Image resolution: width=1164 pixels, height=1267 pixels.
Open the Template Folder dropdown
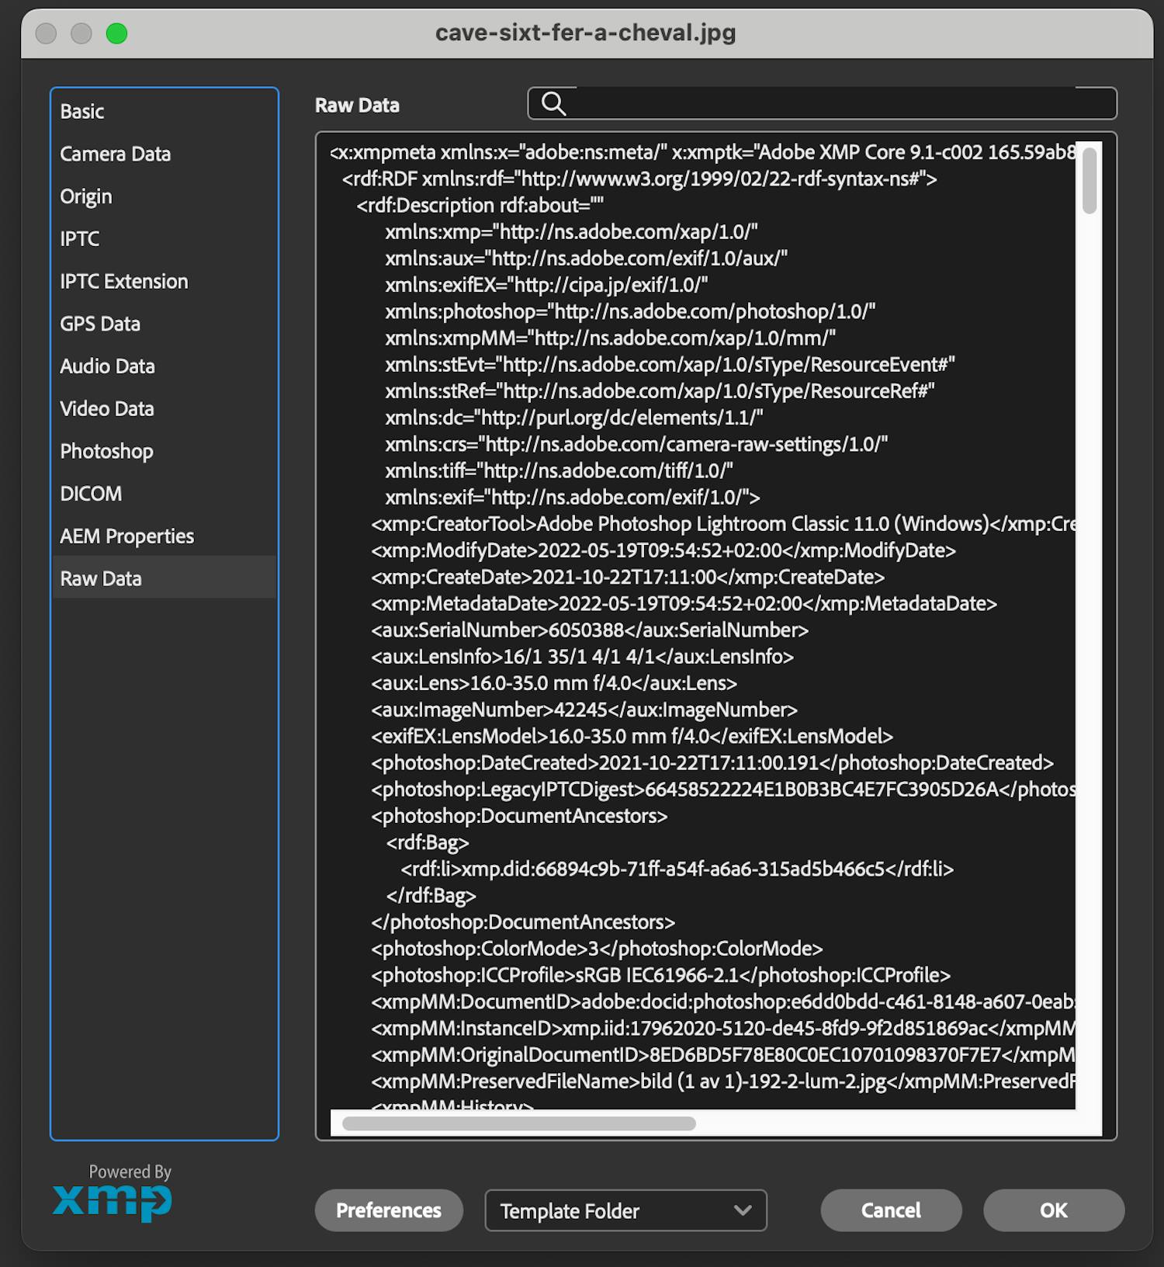pyautogui.click(x=625, y=1210)
